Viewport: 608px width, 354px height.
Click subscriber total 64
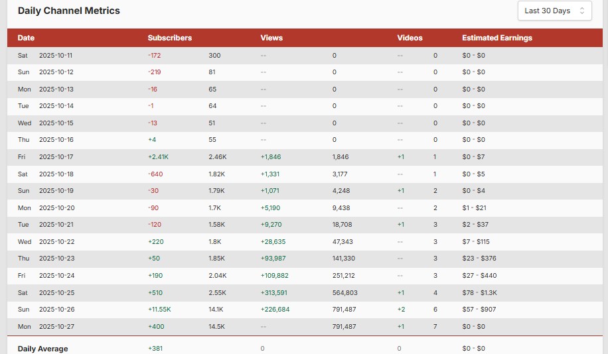pyautogui.click(x=212, y=105)
